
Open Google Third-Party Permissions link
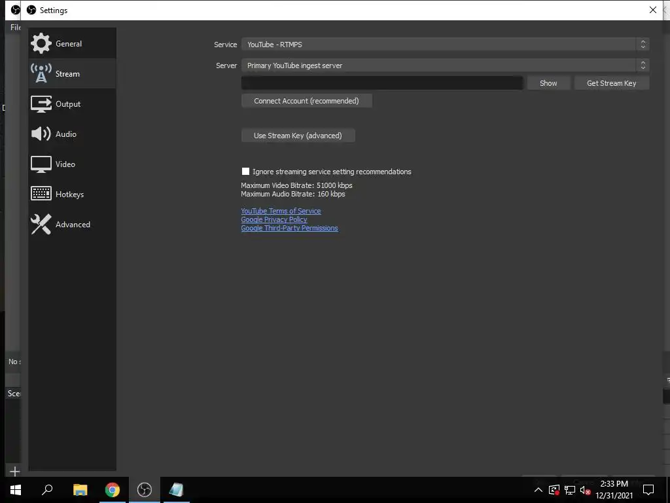[289, 228]
